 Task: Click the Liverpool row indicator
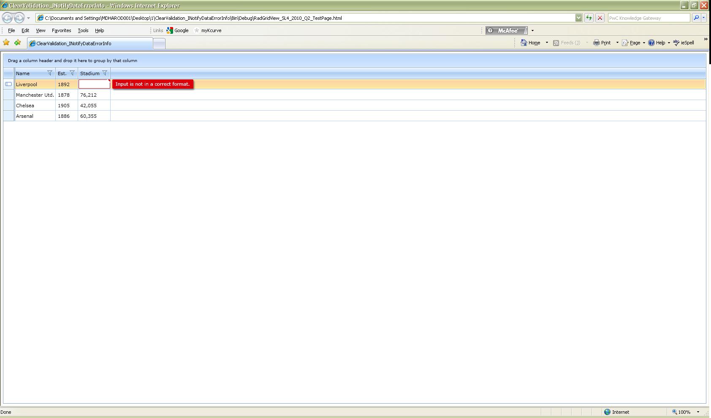click(x=8, y=84)
